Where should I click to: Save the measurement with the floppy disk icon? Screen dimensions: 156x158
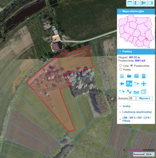pos(136,76)
